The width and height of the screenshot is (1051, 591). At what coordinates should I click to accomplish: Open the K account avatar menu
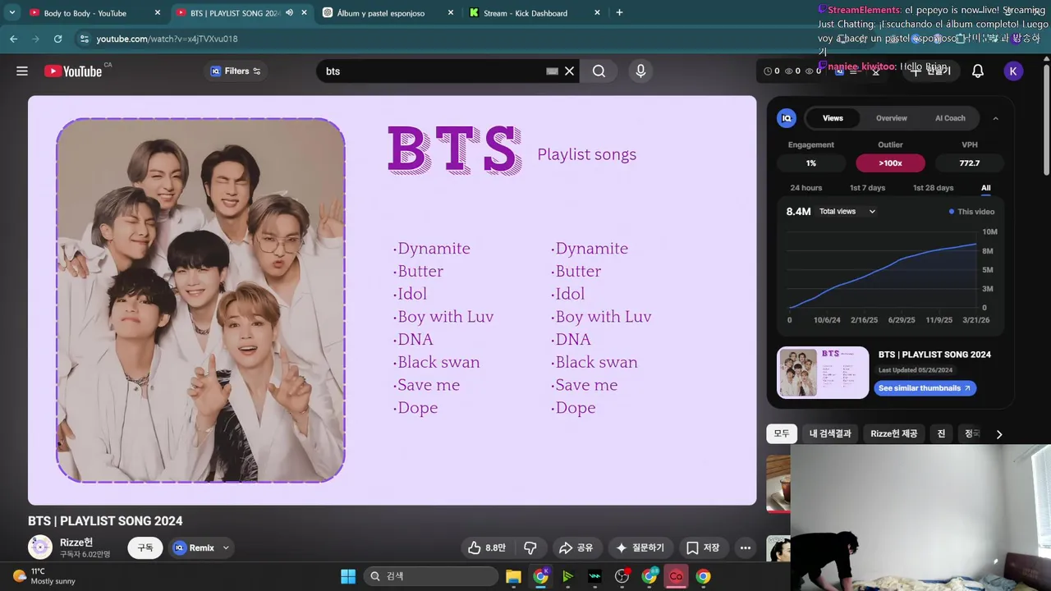click(1012, 71)
